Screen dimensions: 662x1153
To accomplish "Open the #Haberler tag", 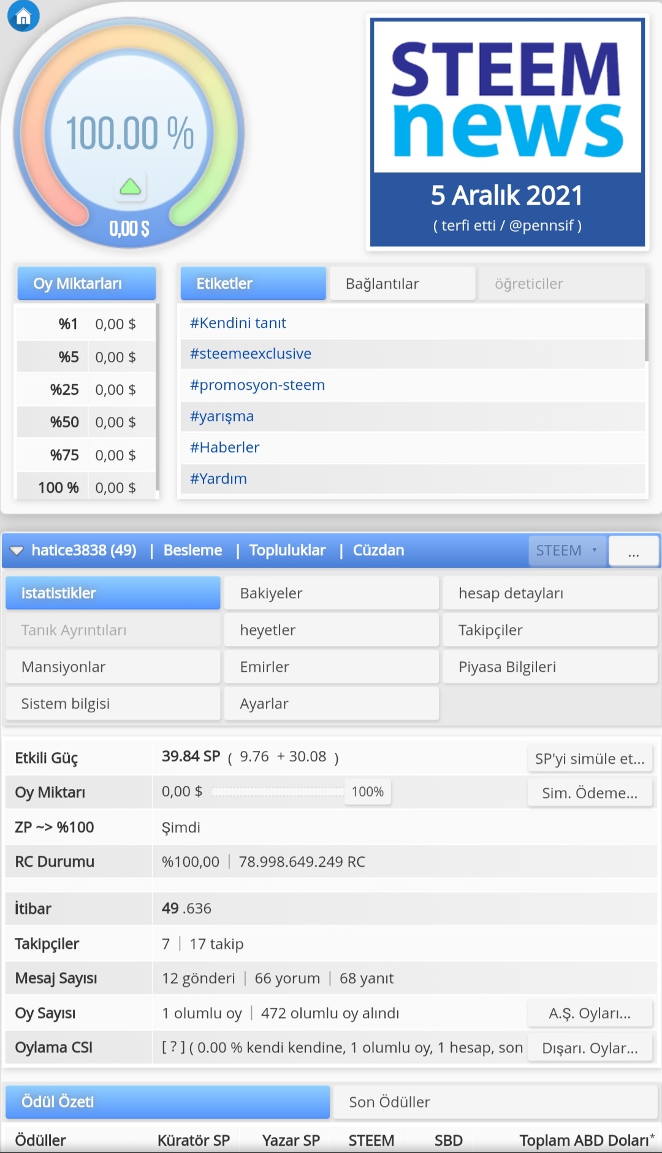I will pyautogui.click(x=225, y=447).
